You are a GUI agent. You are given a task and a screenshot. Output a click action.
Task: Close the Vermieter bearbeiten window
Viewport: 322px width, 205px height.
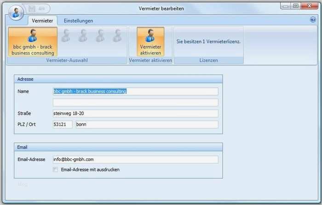(309, 6)
